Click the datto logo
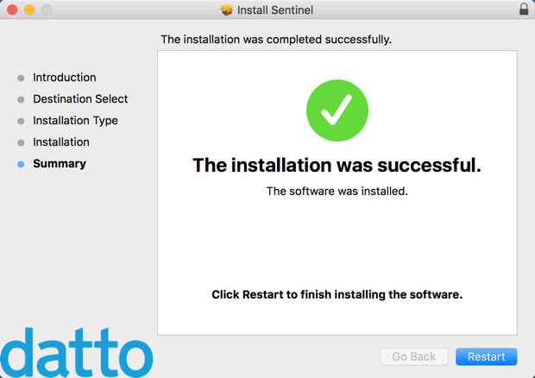Viewport: 535px width, 378px height. [76, 352]
